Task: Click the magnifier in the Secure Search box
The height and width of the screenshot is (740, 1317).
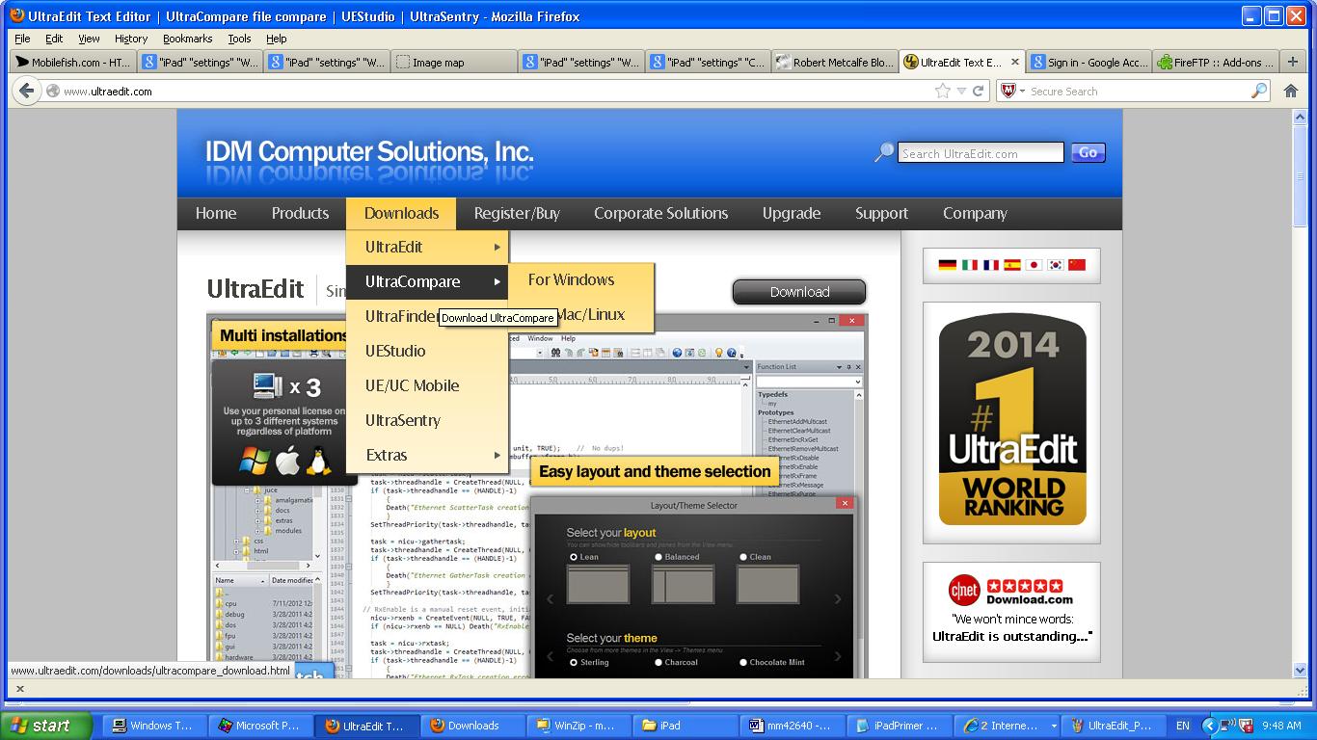Action: [1259, 91]
